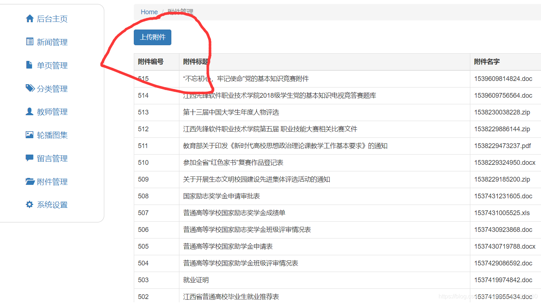The image size is (541, 303).
Task: Click title 普通高等学校国家助学金班级评审情况表
Action: pos(241,263)
